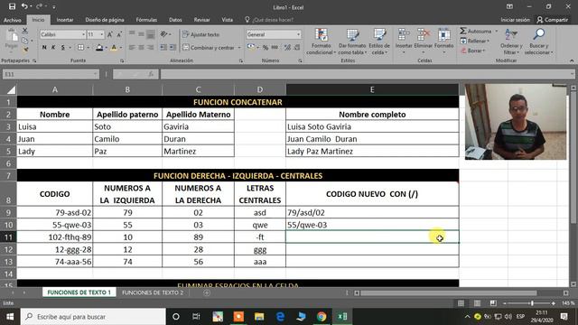Image resolution: width=578 pixels, height=325 pixels.
Task: Open Estilos de celda
Action: tap(379, 42)
